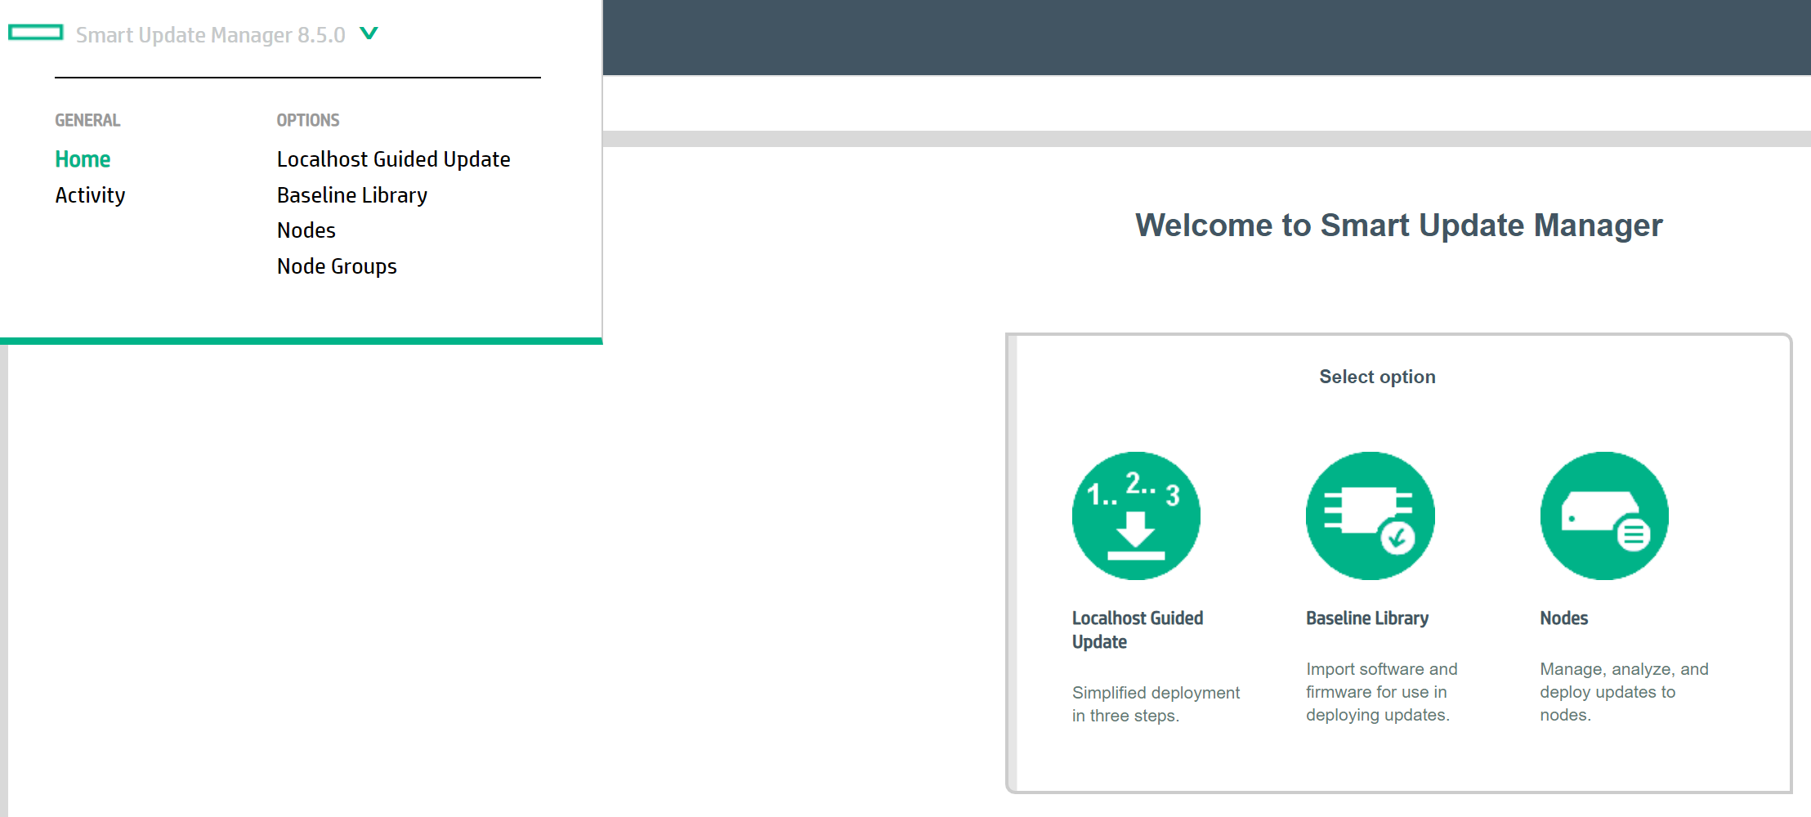Click 'Import software and firmware' description text
This screenshot has width=1811, height=817.
pyautogui.click(x=1381, y=692)
